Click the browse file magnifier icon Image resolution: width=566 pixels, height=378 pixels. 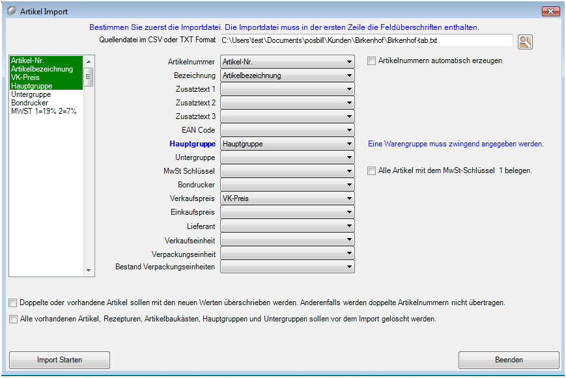[x=525, y=42]
